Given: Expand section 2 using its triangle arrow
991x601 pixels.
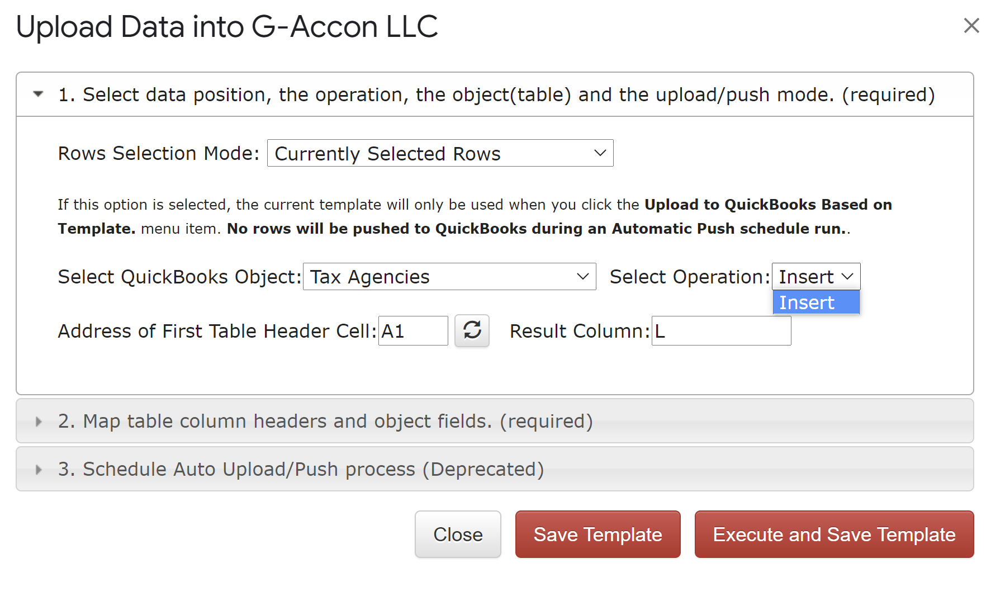Looking at the screenshot, I should (x=38, y=422).
